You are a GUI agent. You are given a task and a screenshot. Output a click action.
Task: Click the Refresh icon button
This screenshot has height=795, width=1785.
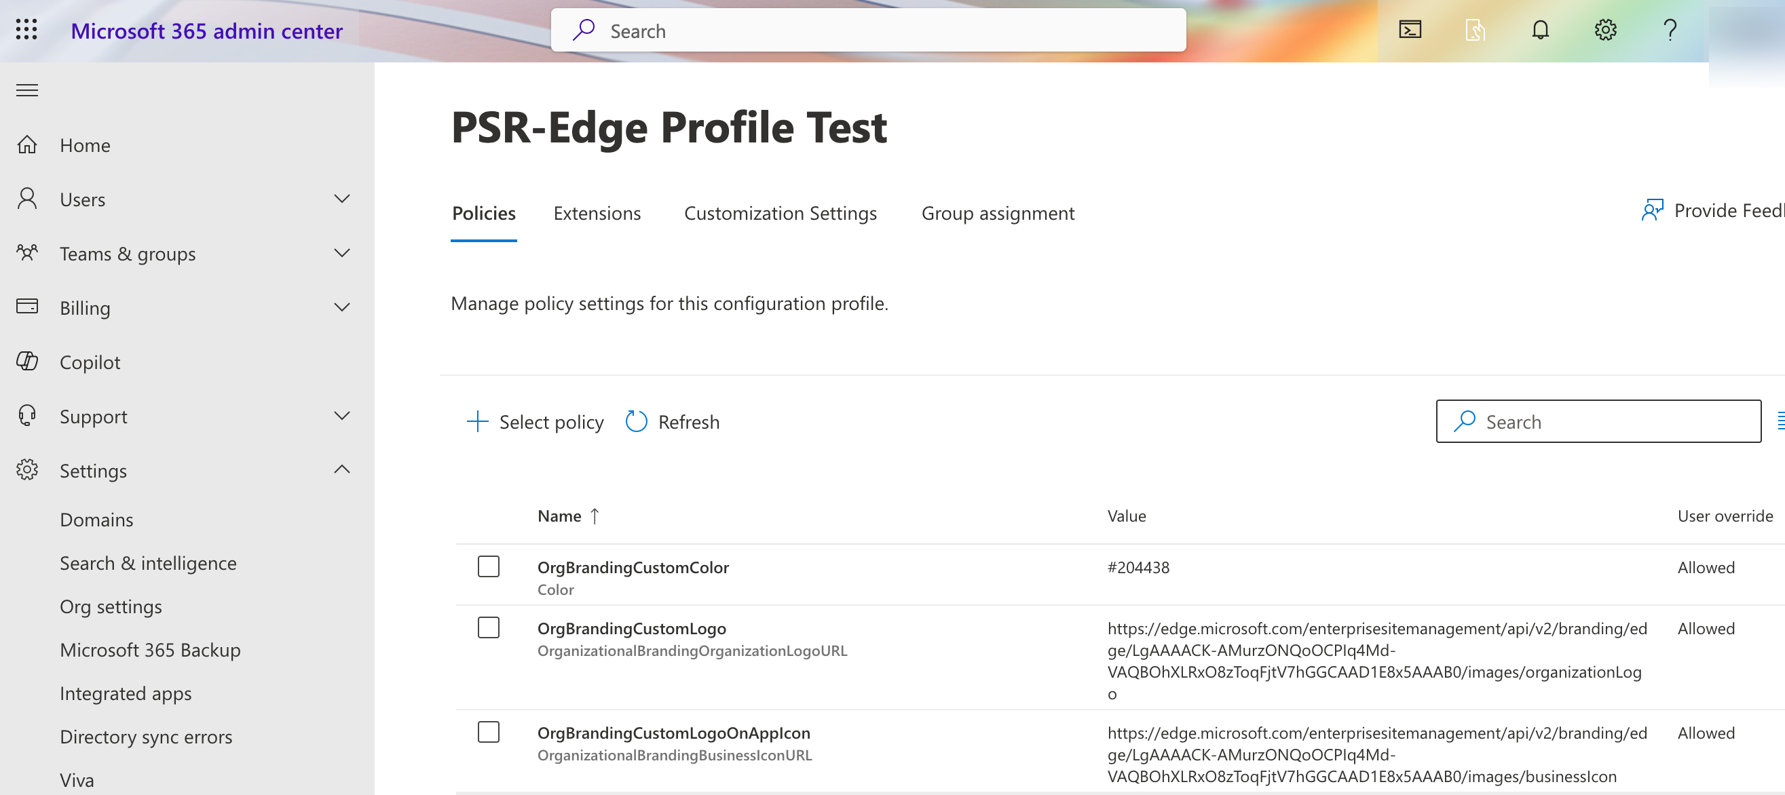pyautogui.click(x=635, y=422)
